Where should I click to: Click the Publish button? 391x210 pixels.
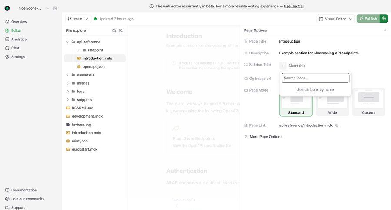tap(368, 19)
